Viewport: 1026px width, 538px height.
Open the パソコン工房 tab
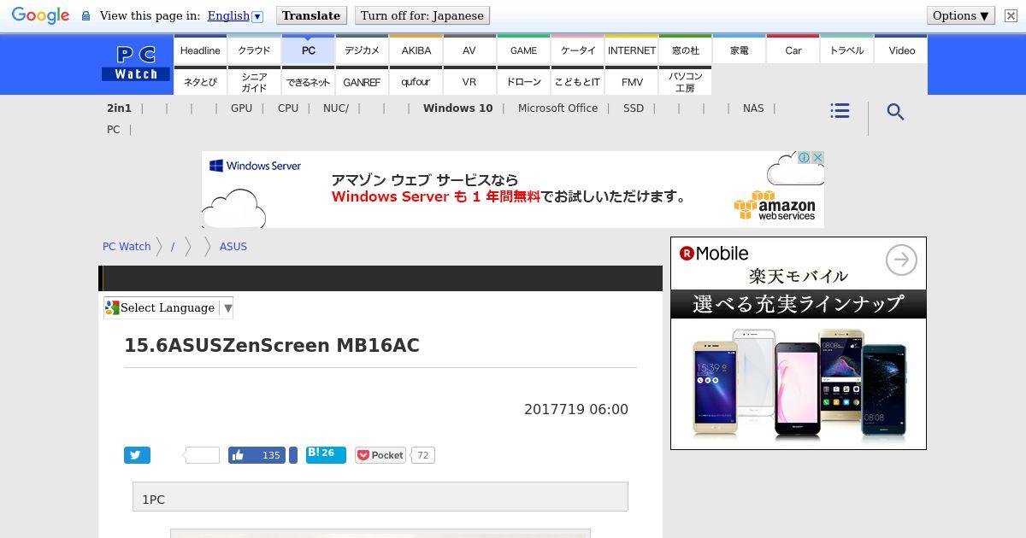pyautogui.click(x=685, y=82)
